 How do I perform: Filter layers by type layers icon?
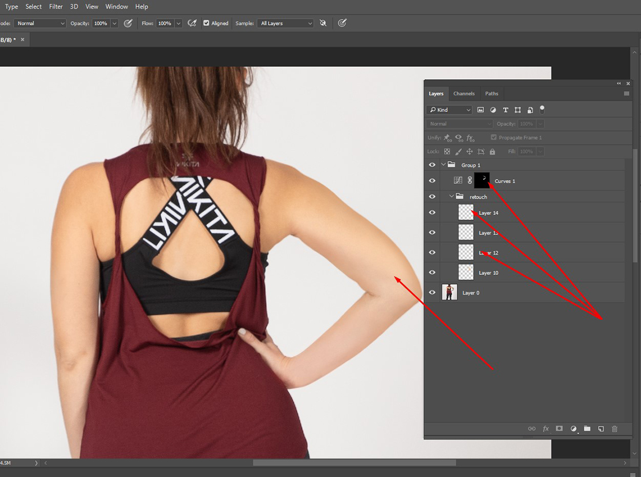click(x=505, y=110)
